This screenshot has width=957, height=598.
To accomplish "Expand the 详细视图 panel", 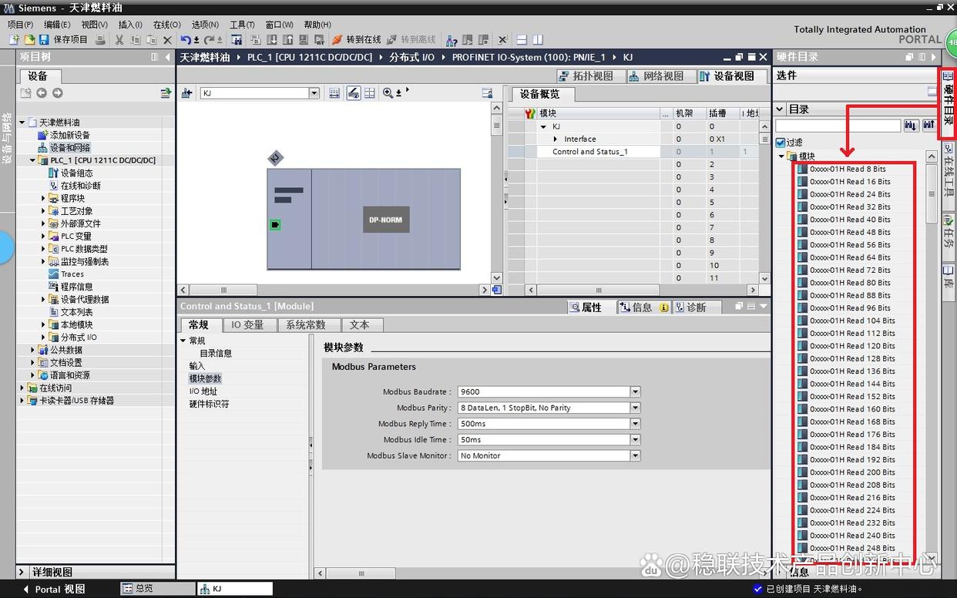I will click(x=22, y=573).
